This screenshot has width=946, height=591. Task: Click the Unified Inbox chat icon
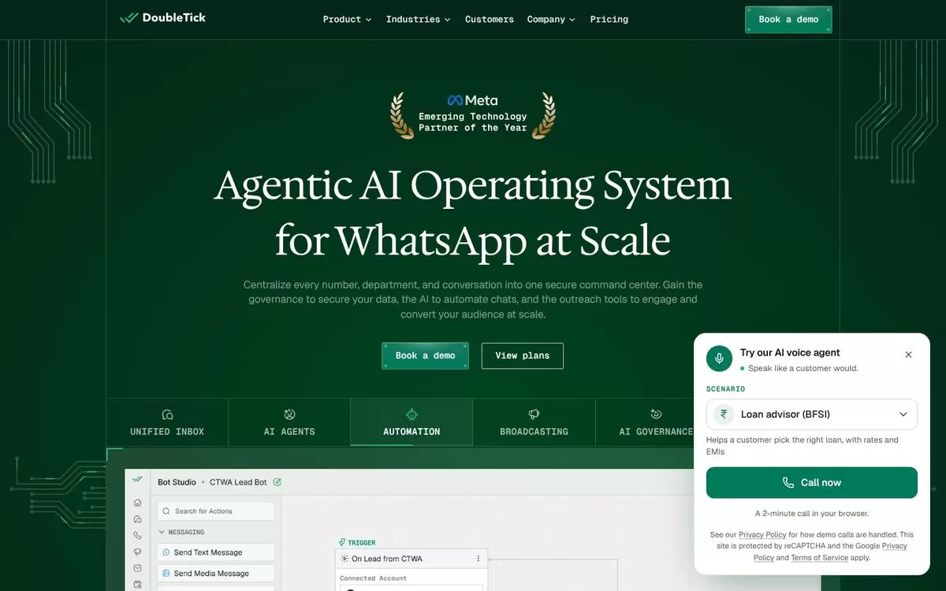167,414
